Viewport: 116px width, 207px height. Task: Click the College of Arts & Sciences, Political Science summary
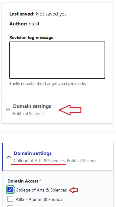click(x=55, y=161)
